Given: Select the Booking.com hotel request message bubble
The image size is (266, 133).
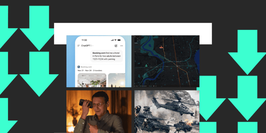Looking at the screenshot, I should [107, 56].
